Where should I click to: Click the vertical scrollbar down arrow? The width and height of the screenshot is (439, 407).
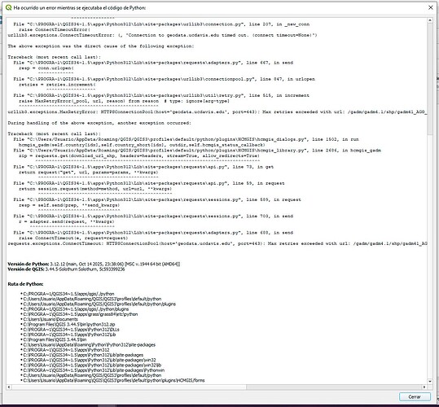(430, 382)
